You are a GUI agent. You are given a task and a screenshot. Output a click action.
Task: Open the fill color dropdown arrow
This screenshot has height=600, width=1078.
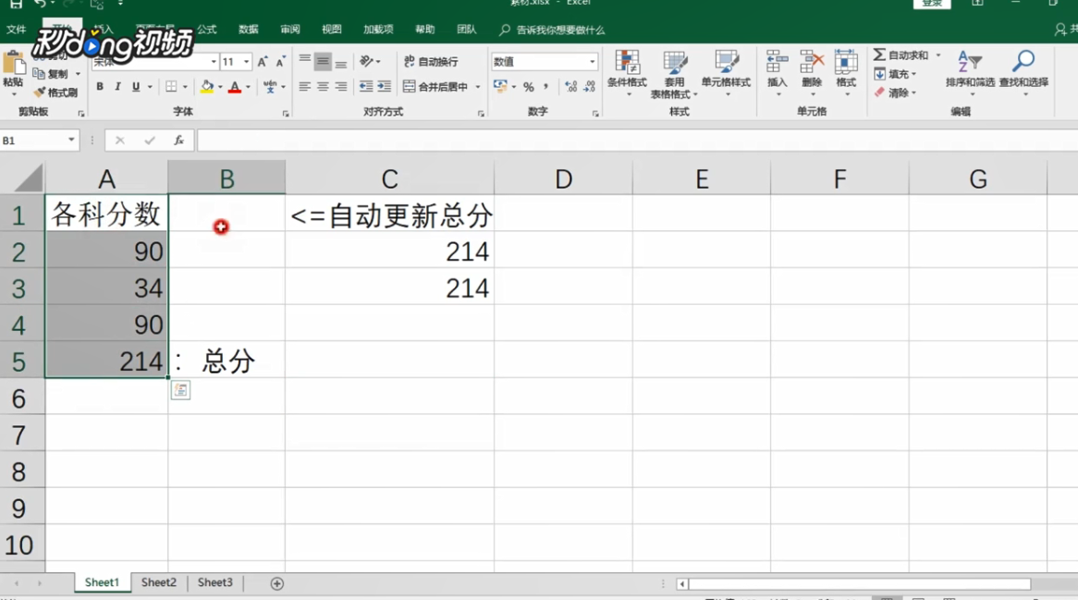click(x=220, y=87)
